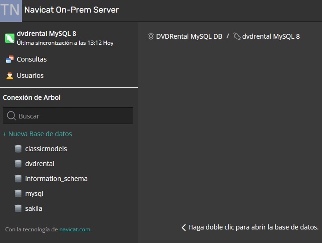Click the left chevron beside Haga doble clic
This screenshot has width=322, height=243.
pos(184,228)
